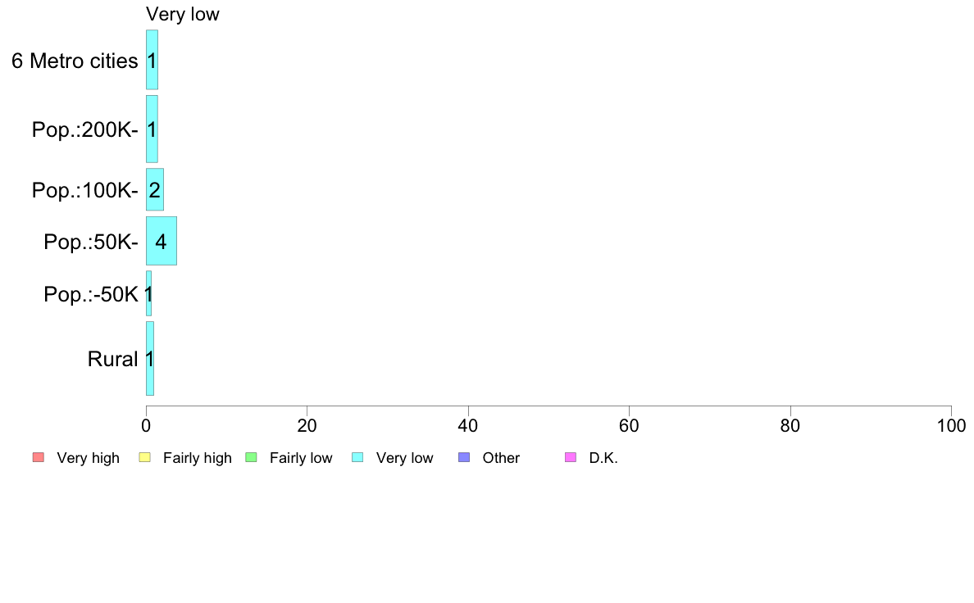Click the Rural axis label
Image resolution: width=974 pixels, height=603 pixels.
112,359
